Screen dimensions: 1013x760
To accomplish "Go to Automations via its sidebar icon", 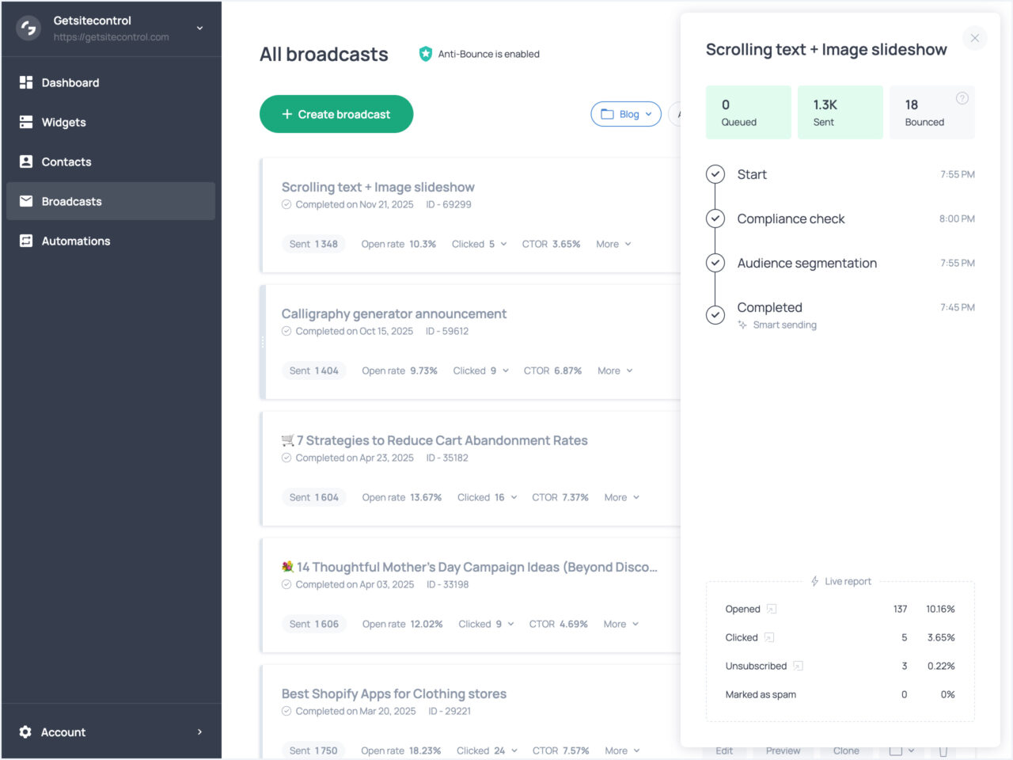I will click(25, 241).
